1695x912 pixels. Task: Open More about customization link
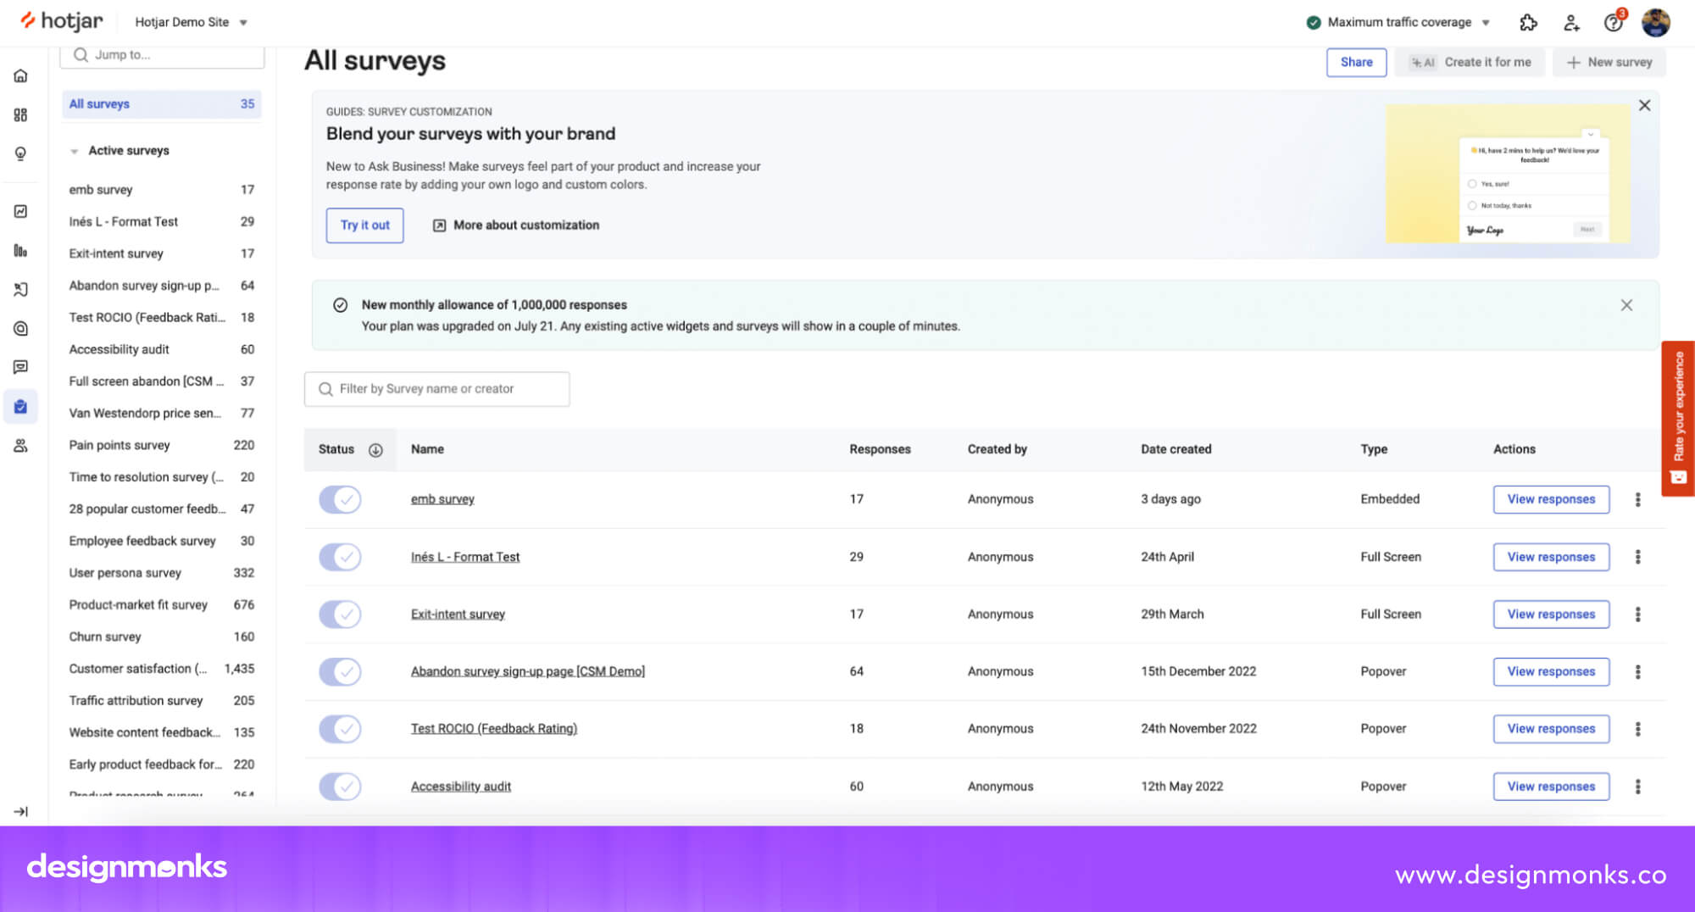[516, 225]
